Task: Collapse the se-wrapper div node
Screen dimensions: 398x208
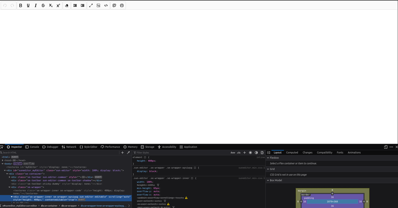Action: pos(10,187)
